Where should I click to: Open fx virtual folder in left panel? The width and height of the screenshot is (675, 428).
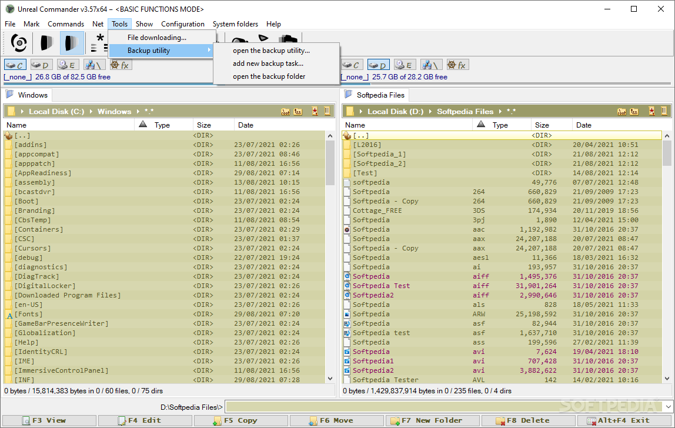(x=121, y=65)
